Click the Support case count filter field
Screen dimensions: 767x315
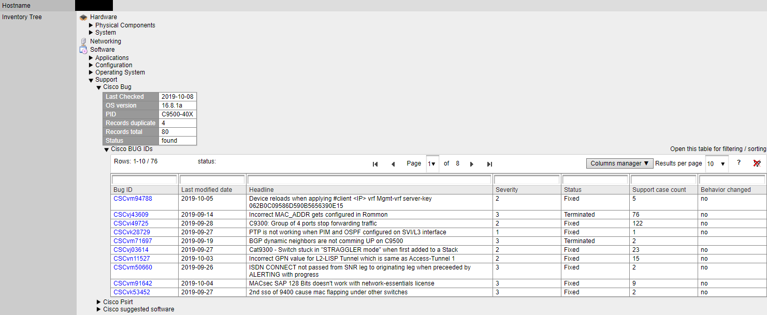tap(663, 180)
